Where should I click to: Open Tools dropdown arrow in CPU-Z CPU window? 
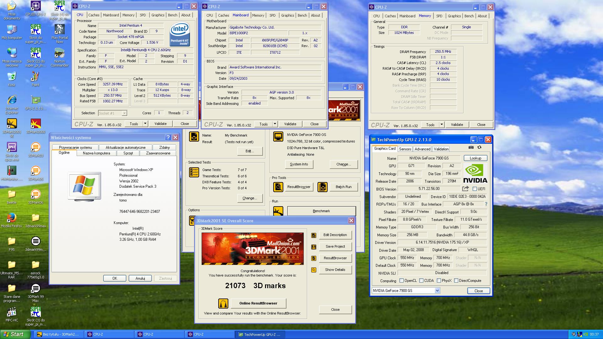point(145,124)
